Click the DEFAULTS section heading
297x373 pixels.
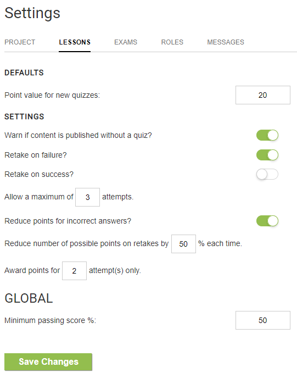(x=24, y=73)
